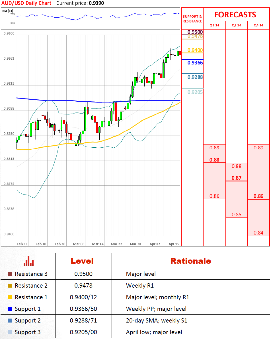Click the current price 0.9390 value
Screen dimensions: 271x339
[96, 3]
